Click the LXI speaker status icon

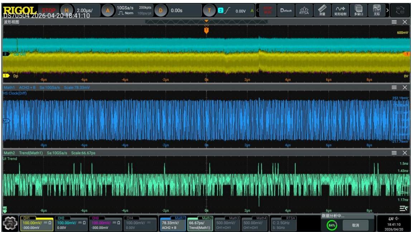(x=393, y=219)
